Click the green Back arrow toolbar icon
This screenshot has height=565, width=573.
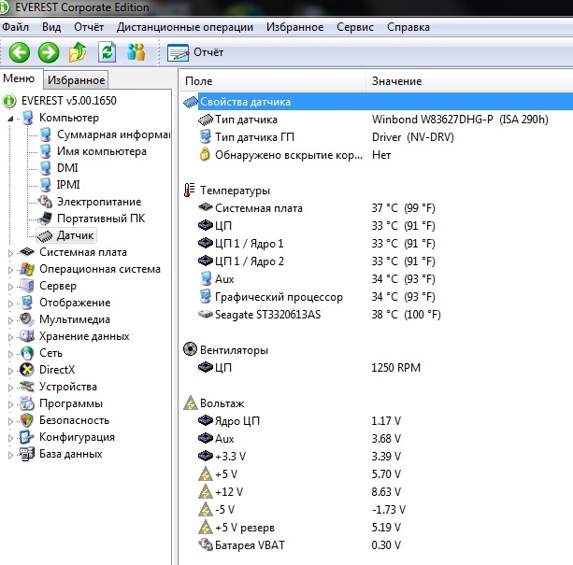20,52
